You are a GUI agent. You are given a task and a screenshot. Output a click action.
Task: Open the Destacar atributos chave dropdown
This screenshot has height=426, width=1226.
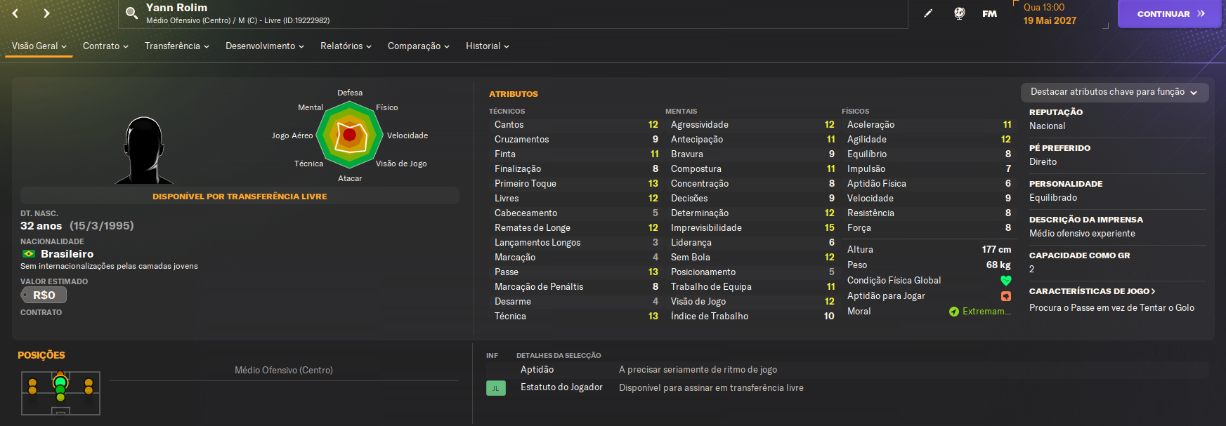[1114, 92]
